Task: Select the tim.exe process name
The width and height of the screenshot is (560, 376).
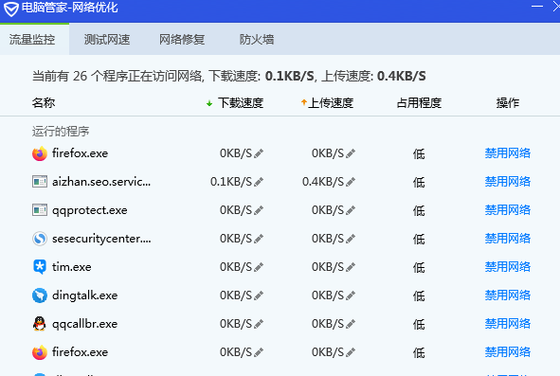Action: pos(71,267)
